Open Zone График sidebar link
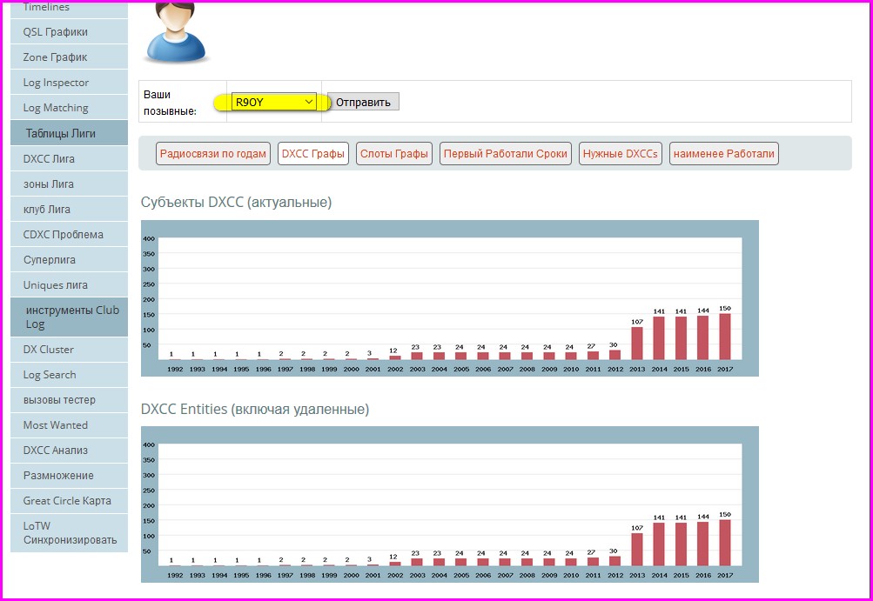The height and width of the screenshot is (601, 873). click(x=55, y=57)
